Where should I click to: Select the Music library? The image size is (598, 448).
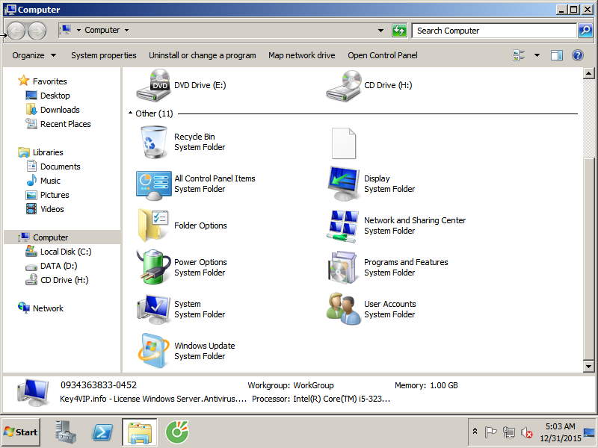tap(50, 181)
